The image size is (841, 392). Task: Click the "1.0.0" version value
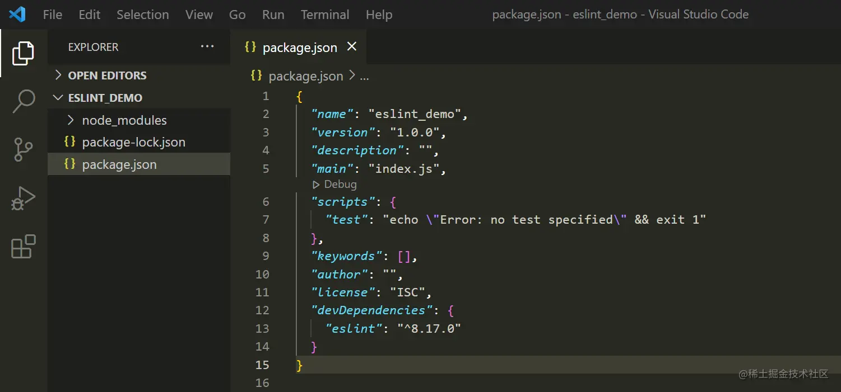click(x=415, y=133)
